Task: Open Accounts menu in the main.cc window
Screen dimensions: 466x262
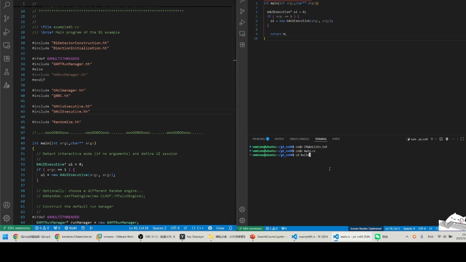Action: (242, 210)
